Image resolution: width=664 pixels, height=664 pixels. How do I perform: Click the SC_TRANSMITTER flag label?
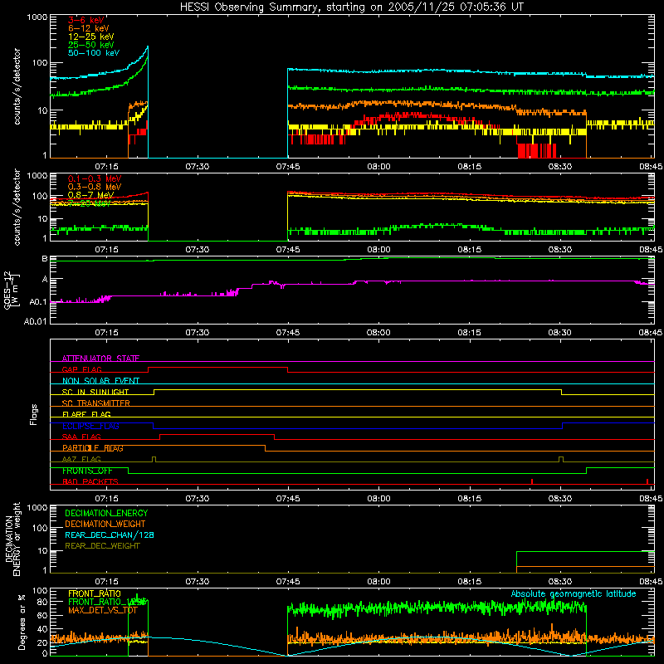tap(95, 403)
